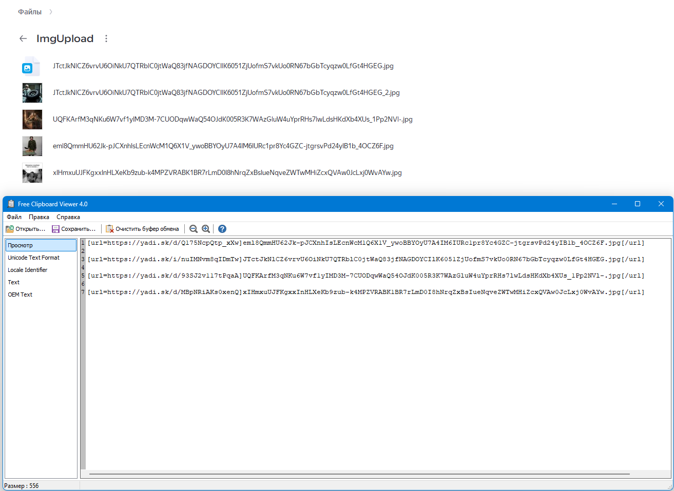Open the three-dot menu next to ImgUpload

(x=106, y=38)
